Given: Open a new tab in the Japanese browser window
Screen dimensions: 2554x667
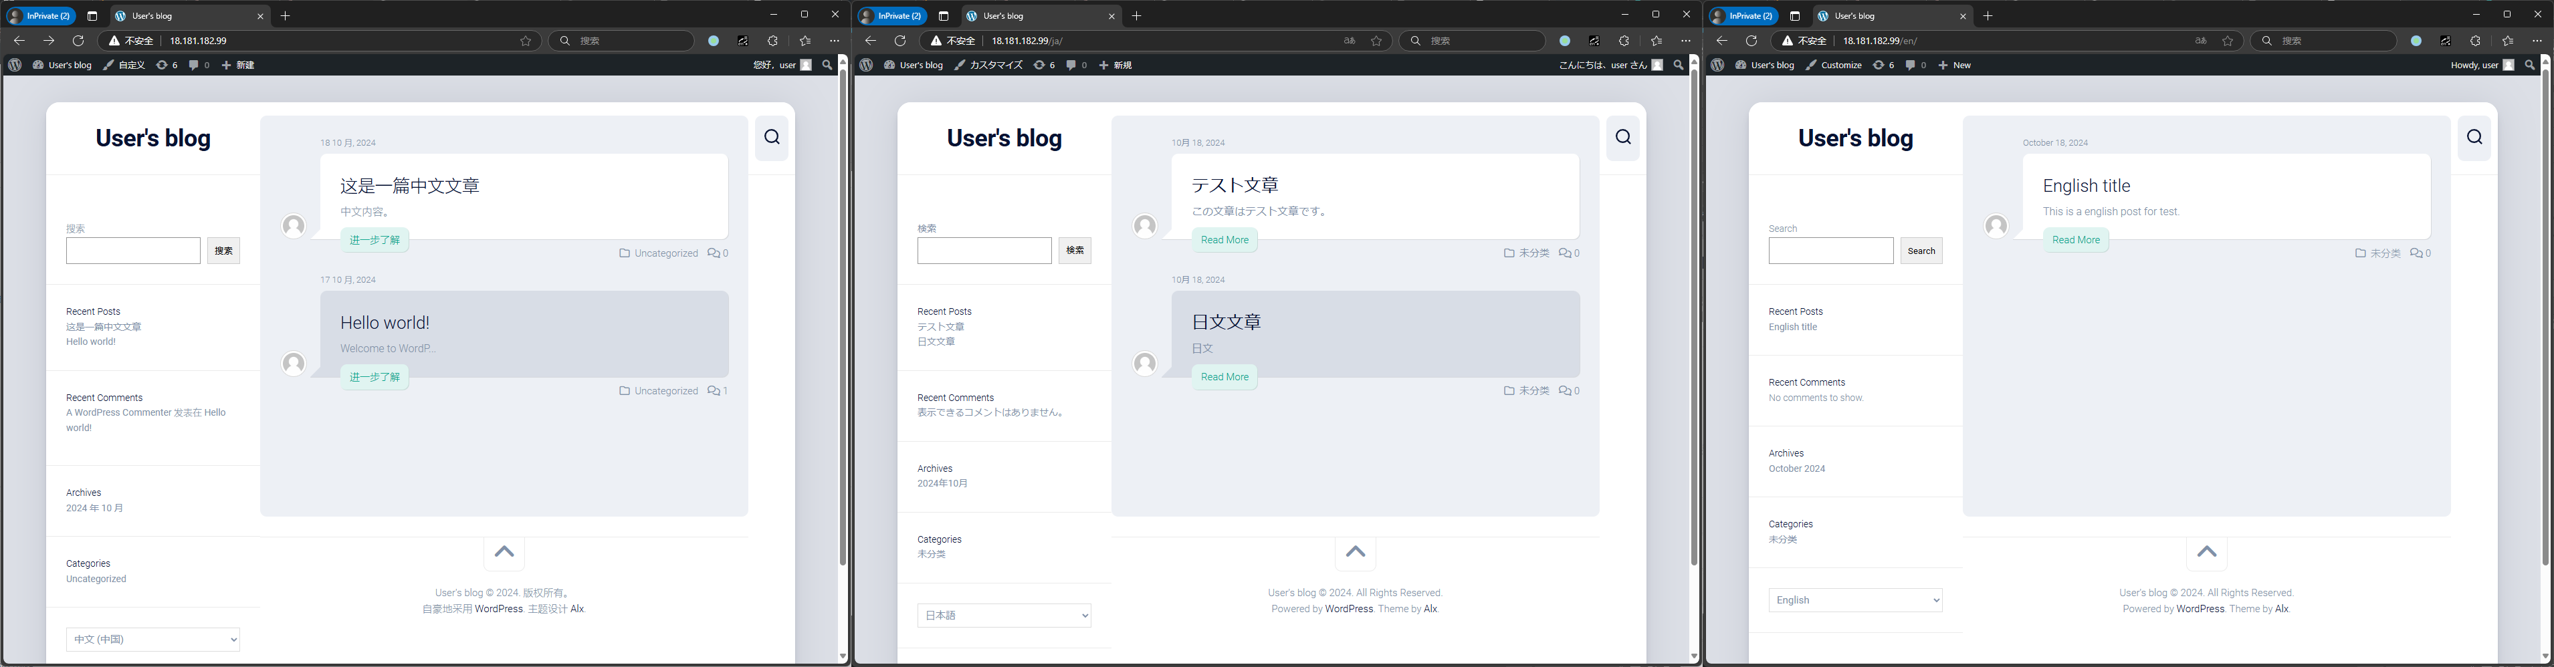Looking at the screenshot, I should [1136, 16].
